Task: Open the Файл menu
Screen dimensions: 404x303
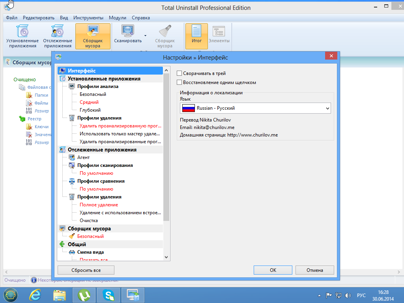Action: pos(11,18)
